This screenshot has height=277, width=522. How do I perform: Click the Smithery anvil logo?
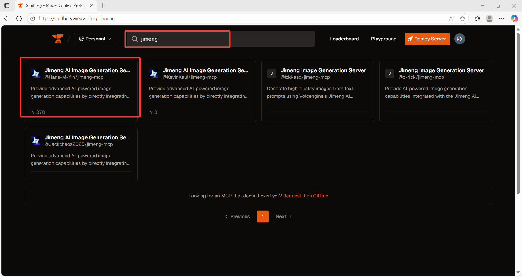(x=58, y=39)
